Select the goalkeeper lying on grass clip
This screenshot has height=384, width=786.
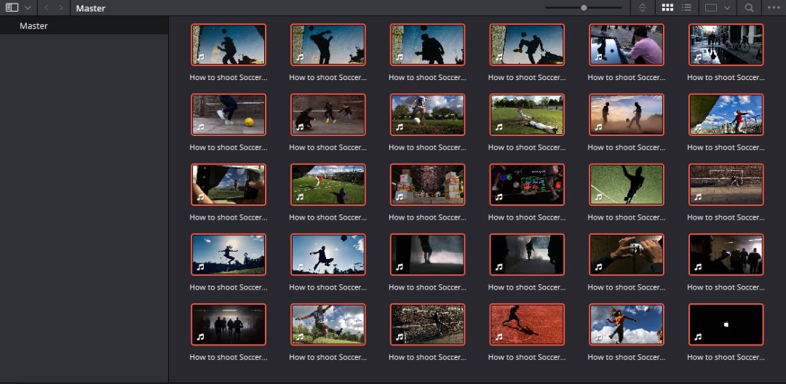pyautogui.click(x=528, y=115)
